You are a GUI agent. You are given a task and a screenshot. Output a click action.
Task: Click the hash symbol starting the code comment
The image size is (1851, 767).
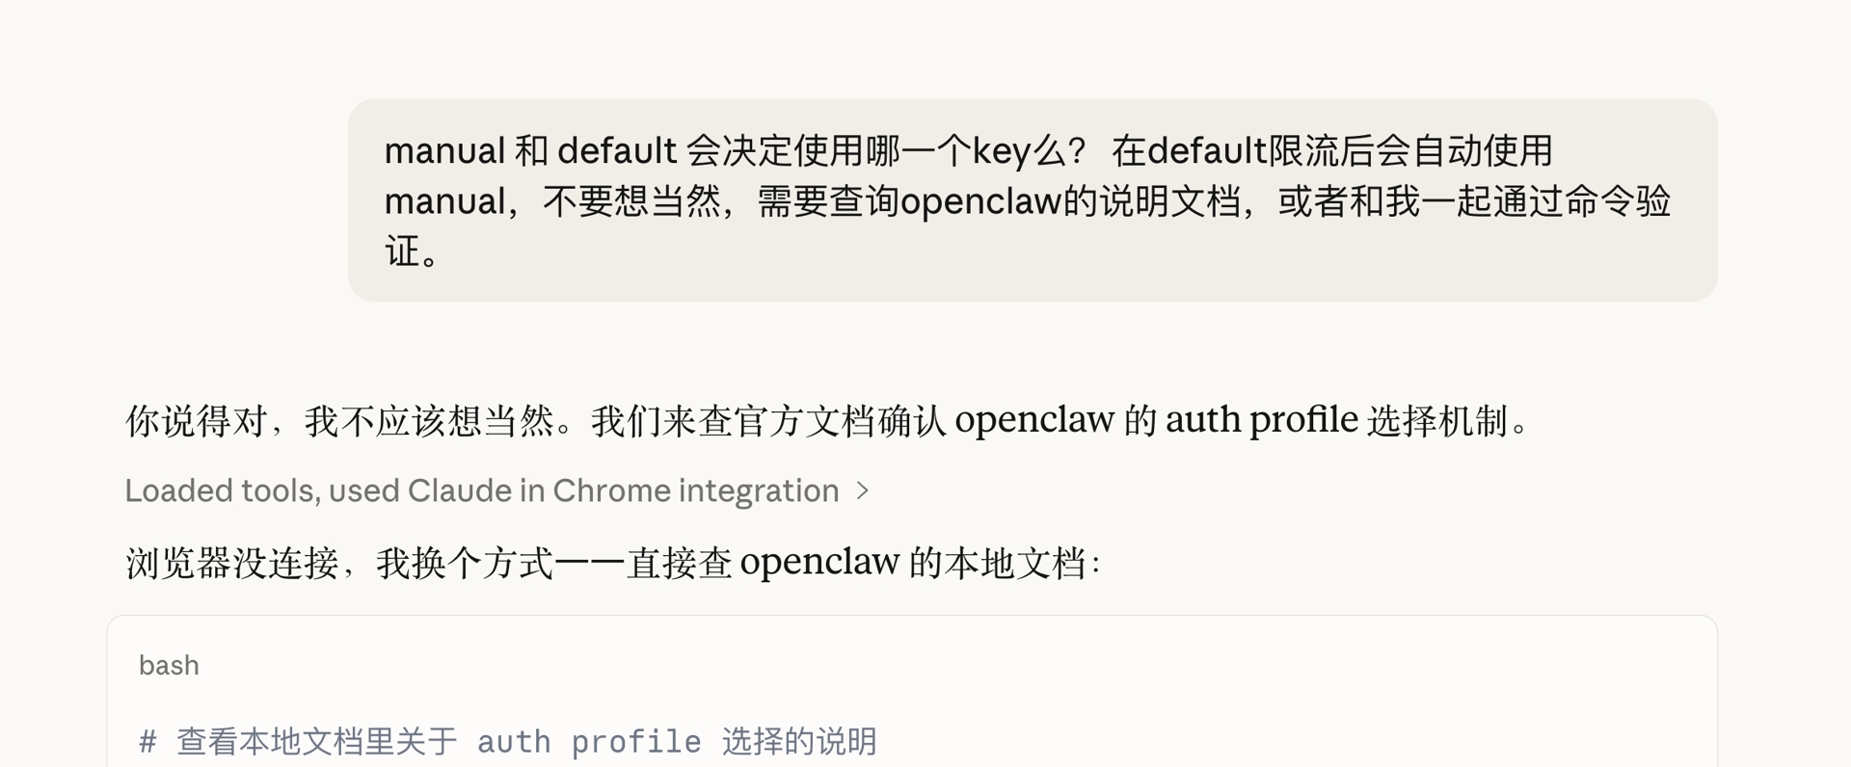point(148,742)
